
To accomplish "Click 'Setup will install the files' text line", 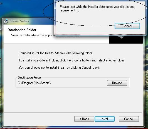I will (x=56, y=53).
